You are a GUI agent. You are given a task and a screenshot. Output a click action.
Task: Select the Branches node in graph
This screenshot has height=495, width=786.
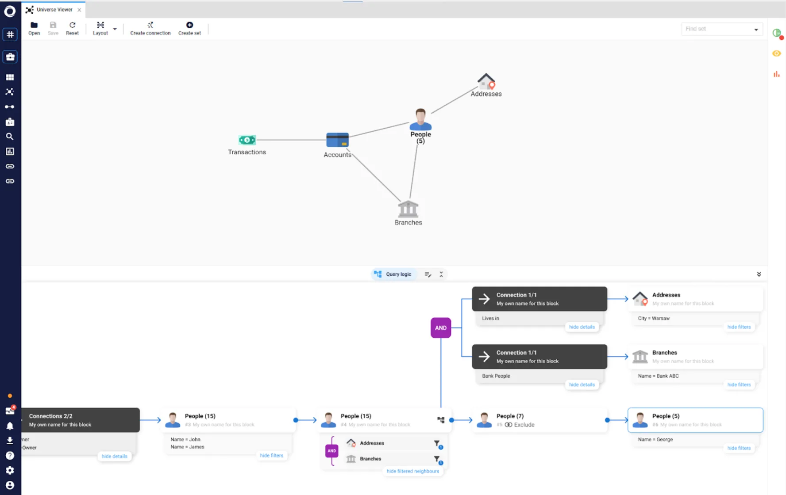[408, 209]
